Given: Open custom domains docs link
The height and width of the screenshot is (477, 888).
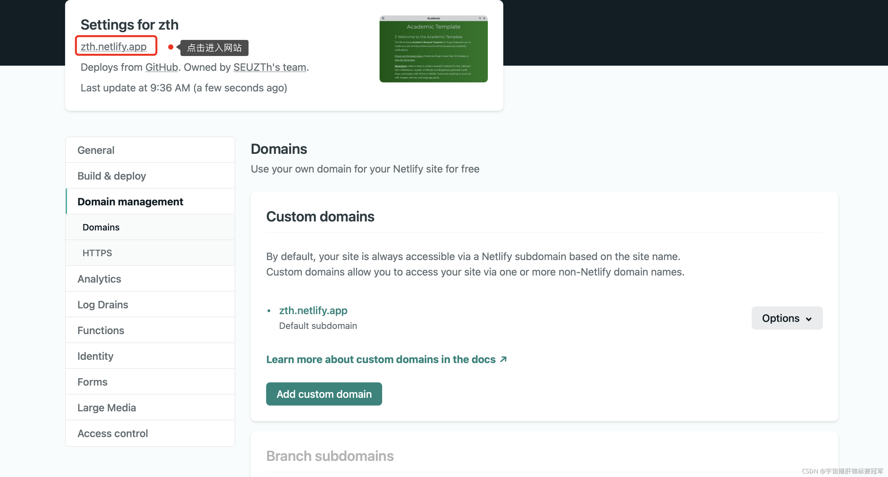Looking at the screenshot, I should tap(386, 359).
